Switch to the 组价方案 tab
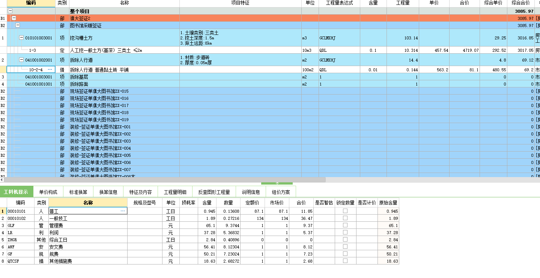 pyautogui.click(x=281, y=192)
